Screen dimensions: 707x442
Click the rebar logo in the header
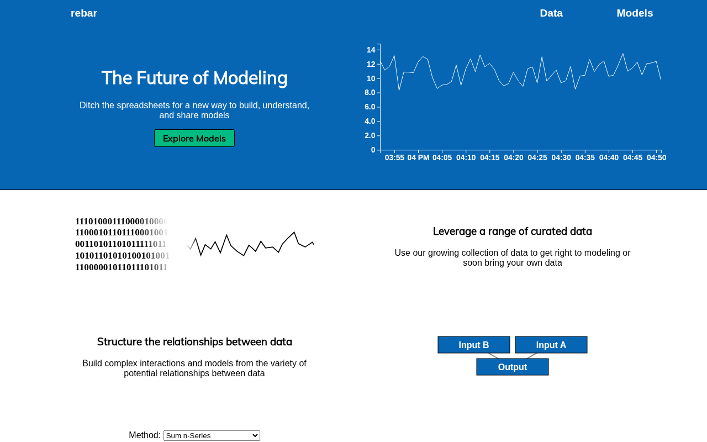point(84,13)
